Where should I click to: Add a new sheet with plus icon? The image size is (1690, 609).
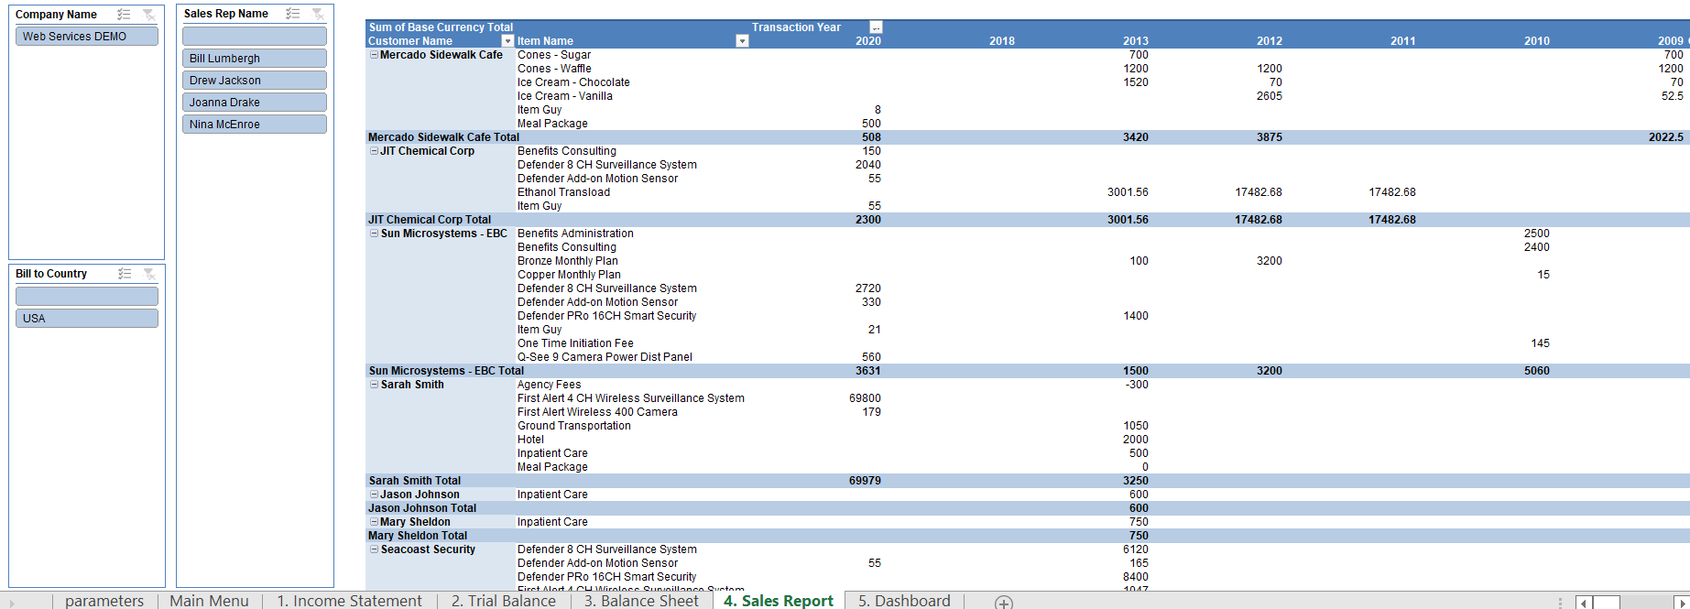point(1004,602)
